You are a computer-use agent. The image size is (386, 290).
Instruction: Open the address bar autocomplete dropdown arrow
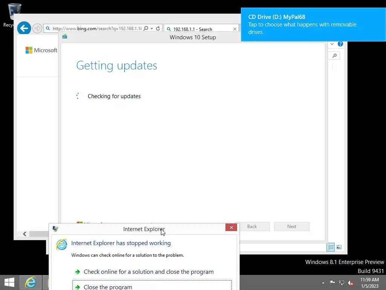152,29
